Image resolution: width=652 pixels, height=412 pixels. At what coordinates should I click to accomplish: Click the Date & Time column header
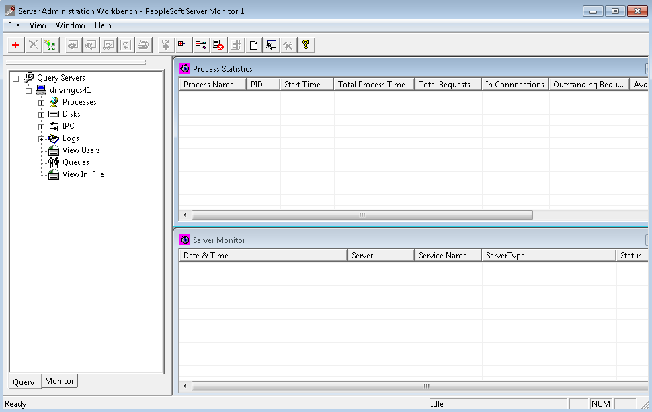point(263,256)
